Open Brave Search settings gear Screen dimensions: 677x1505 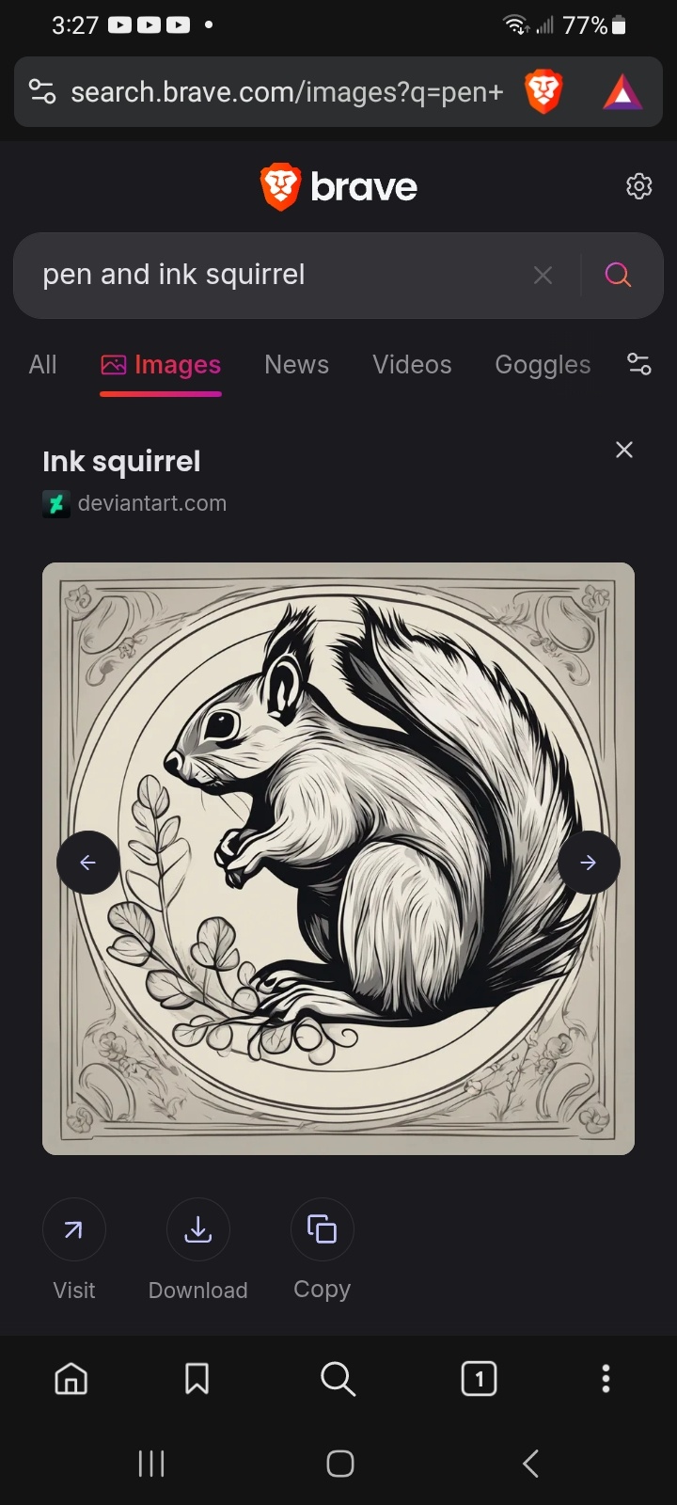click(x=639, y=186)
